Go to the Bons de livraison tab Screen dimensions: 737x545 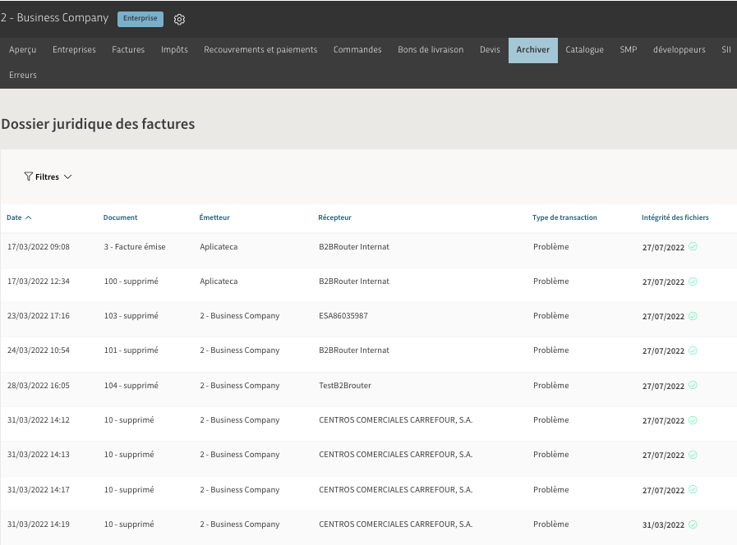tap(431, 49)
